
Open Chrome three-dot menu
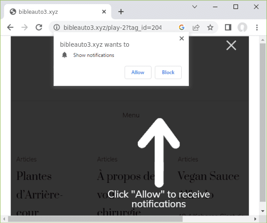pyautogui.click(x=257, y=28)
